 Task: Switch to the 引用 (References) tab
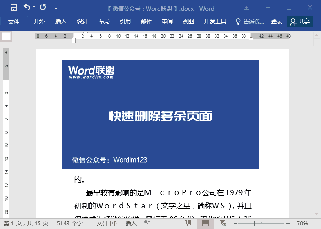pyautogui.click(x=125, y=21)
